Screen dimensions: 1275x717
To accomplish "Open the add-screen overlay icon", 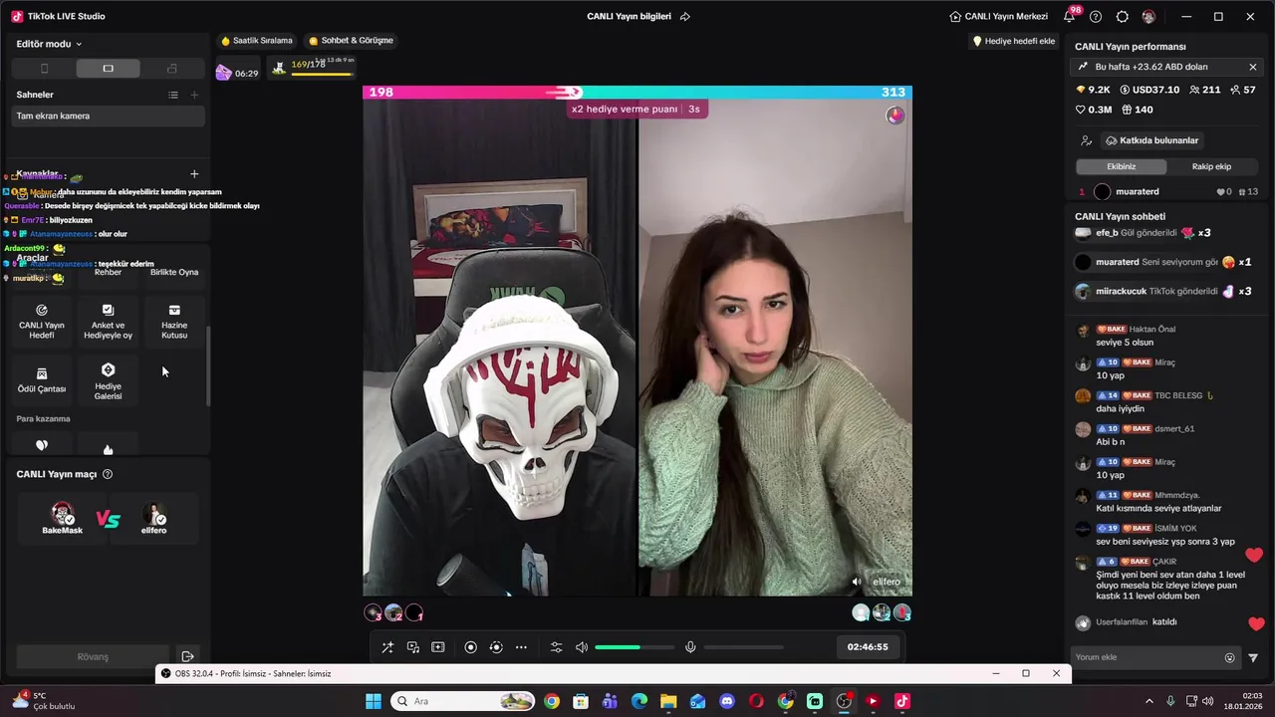I will coord(437,647).
